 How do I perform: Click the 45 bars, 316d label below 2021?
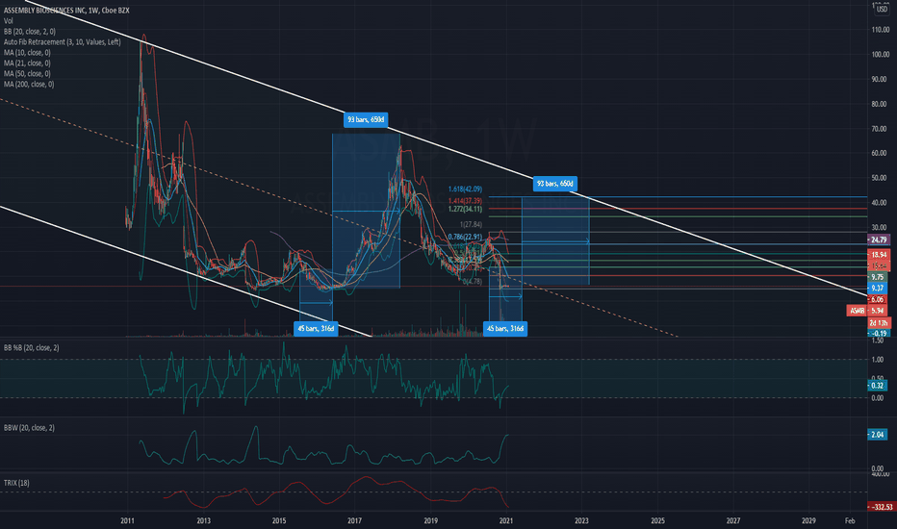505,328
